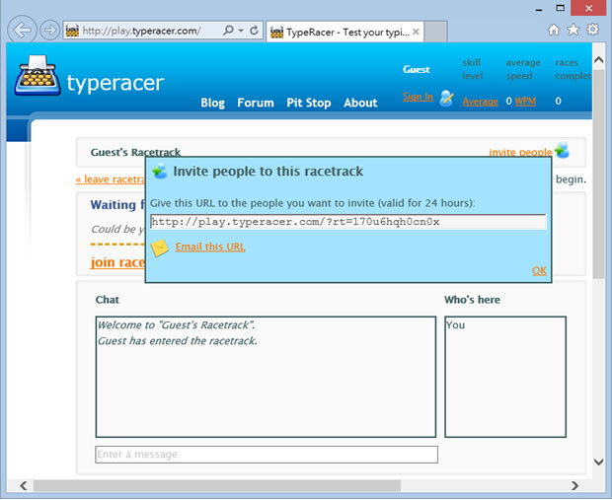Click the horizontal scrollbar left arrow

(x=24, y=485)
